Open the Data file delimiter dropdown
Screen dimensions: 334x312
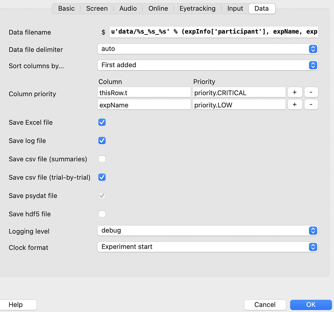click(208, 49)
